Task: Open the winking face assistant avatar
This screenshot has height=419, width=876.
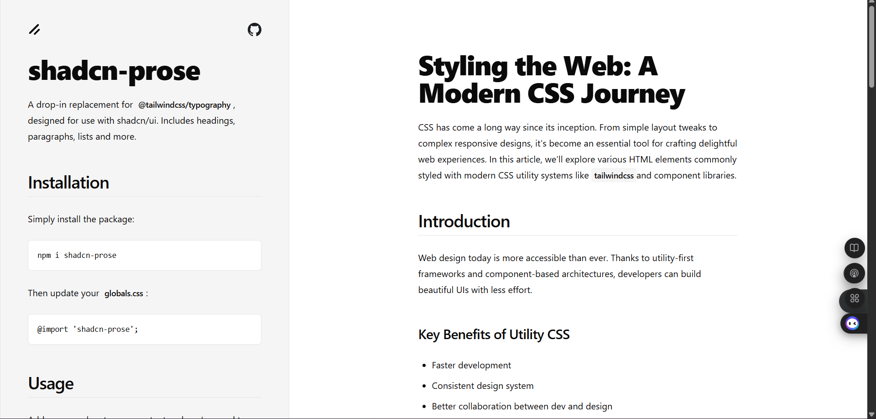Action: pos(852,324)
